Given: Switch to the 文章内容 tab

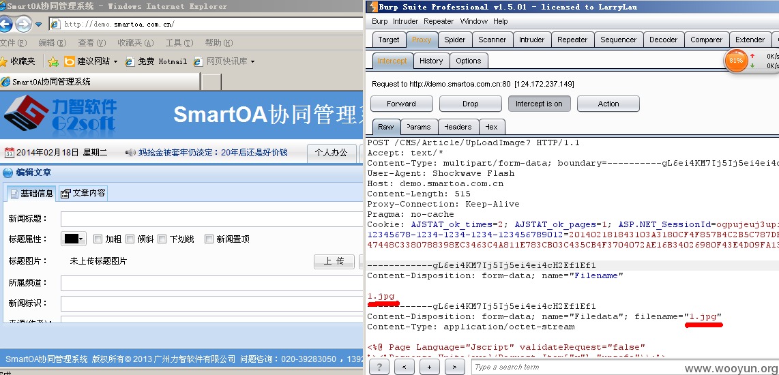Looking at the screenshot, I should point(83,193).
